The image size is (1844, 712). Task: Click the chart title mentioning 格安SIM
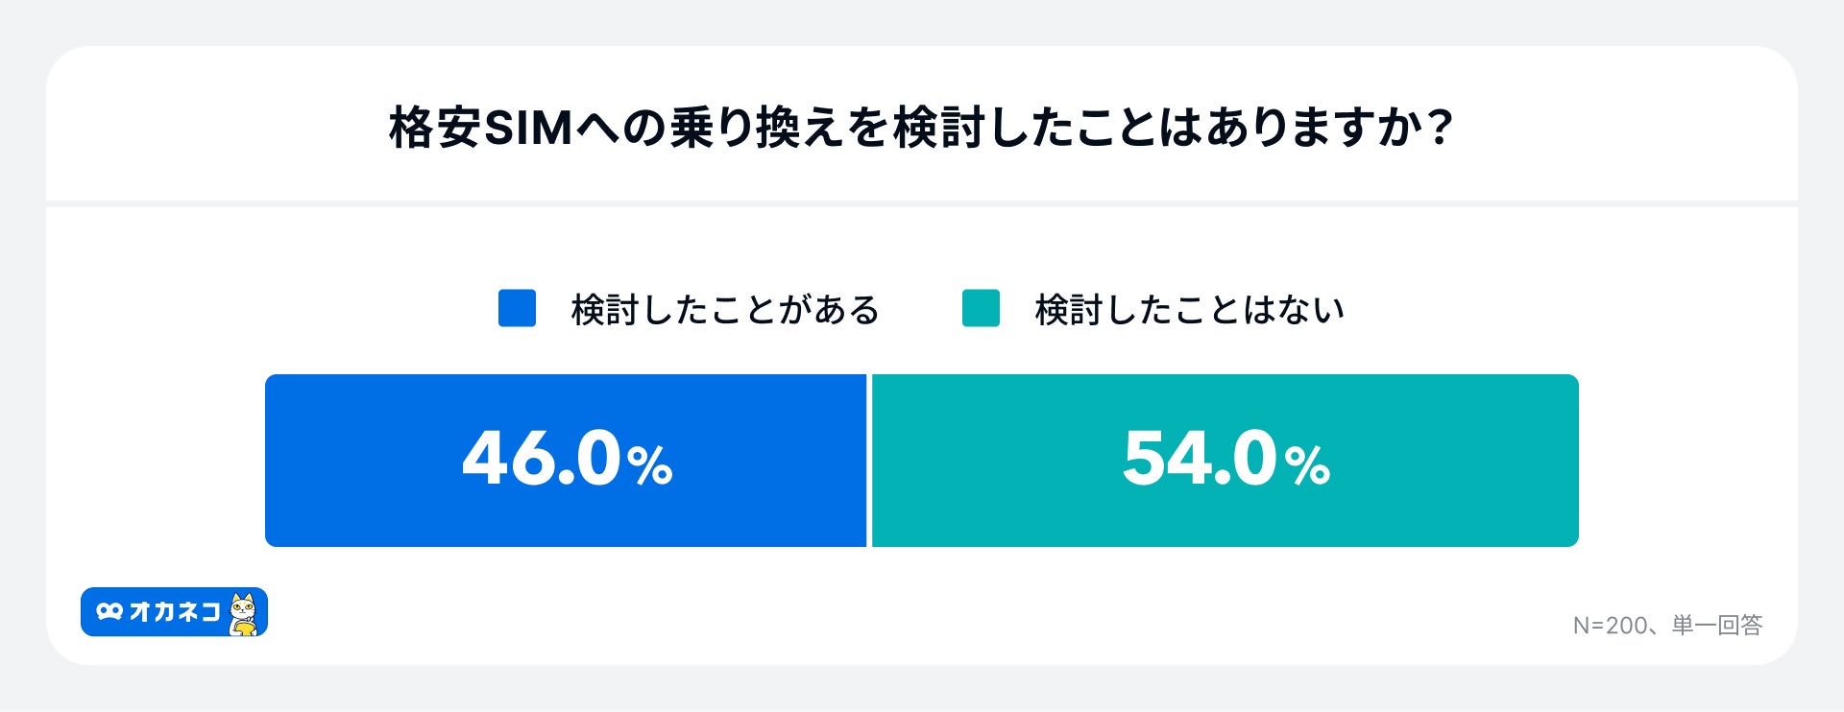pos(920,128)
